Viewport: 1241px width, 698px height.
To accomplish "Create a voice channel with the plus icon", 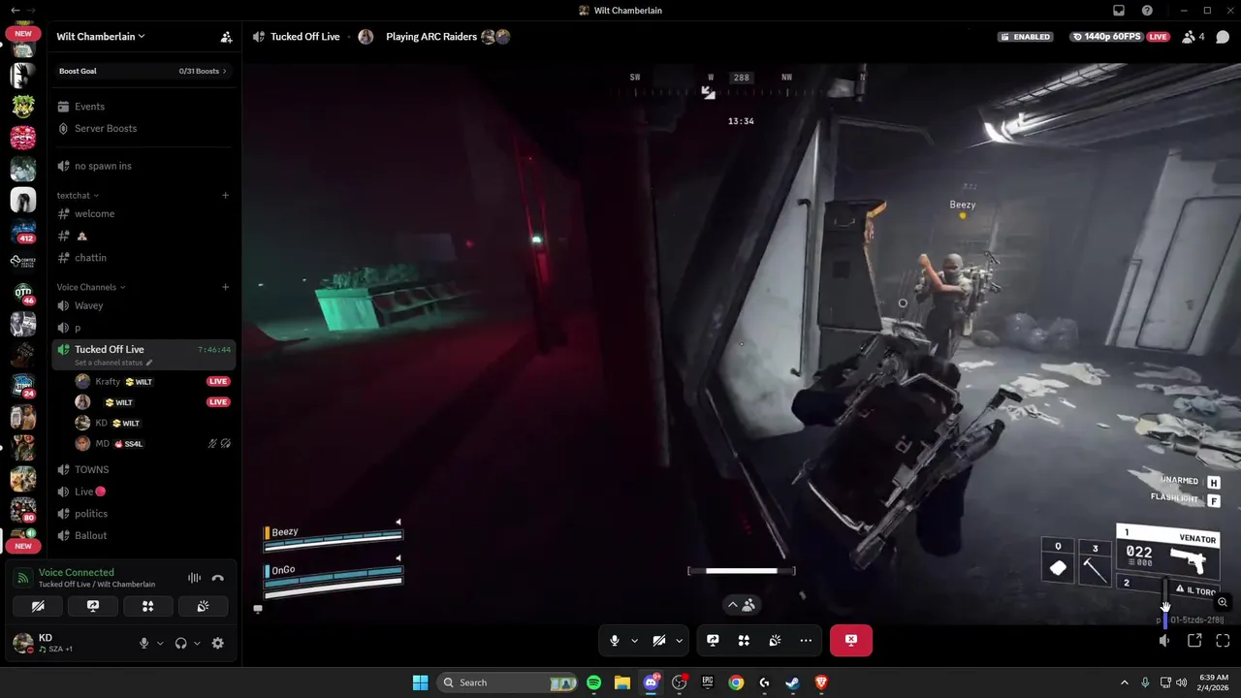I will [x=226, y=287].
